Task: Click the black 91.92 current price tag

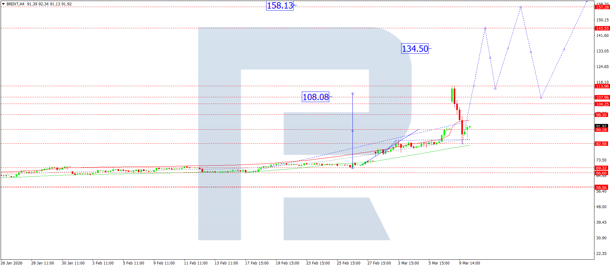Action: coord(601,126)
